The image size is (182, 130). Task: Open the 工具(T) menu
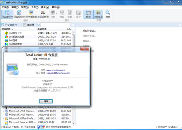point(35,7)
